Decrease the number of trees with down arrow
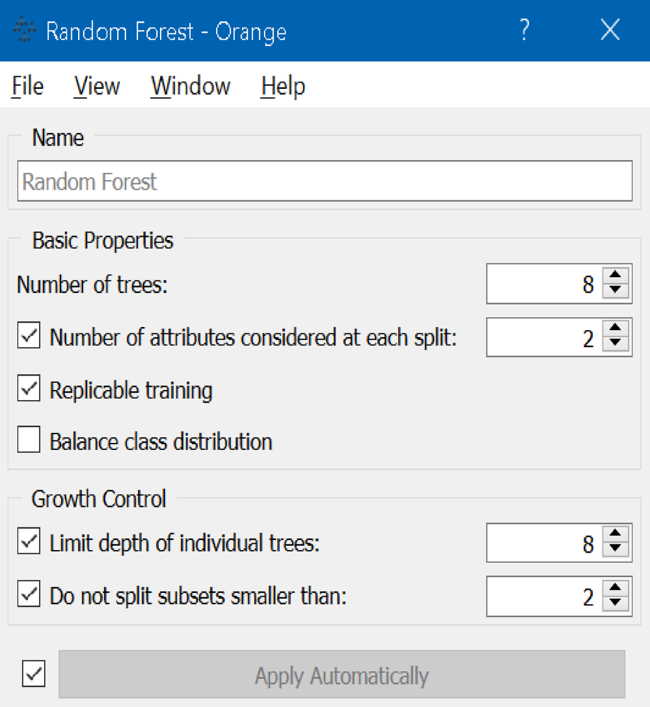Viewport: 650px width, 707px height. 615,291
